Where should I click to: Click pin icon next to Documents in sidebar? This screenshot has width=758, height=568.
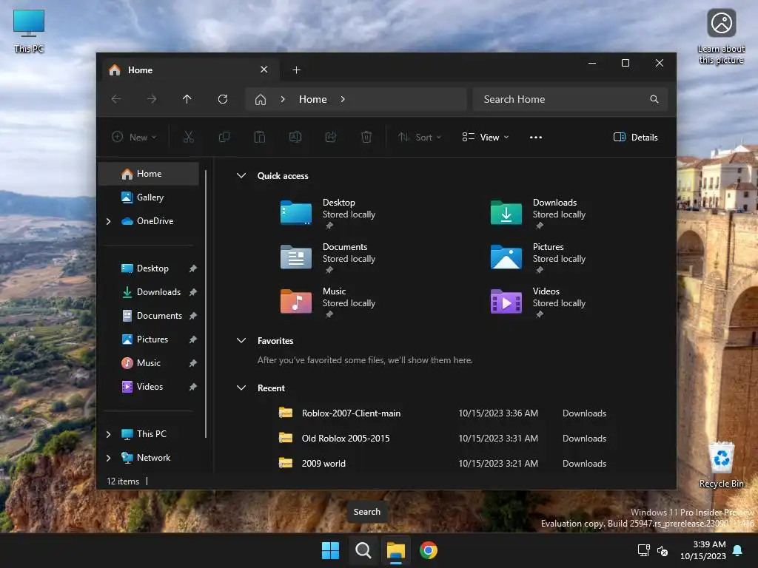pos(193,316)
